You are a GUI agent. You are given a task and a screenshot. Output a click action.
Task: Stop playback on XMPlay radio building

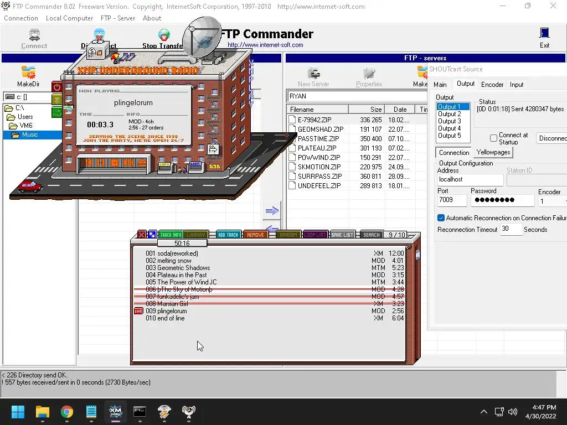[x=115, y=163]
